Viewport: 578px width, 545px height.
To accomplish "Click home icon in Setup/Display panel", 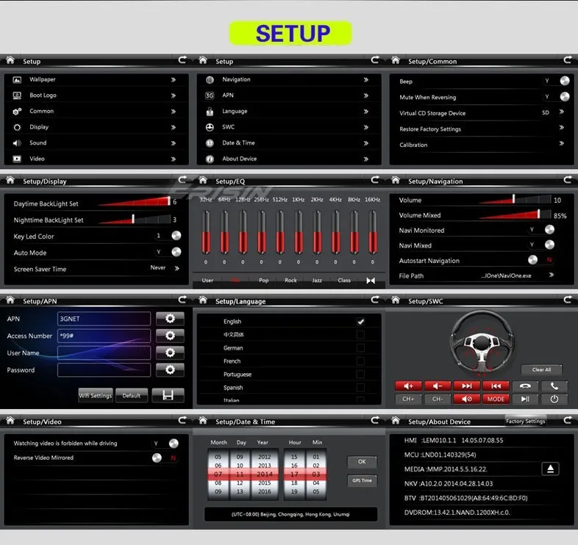I will click(x=10, y=180).
